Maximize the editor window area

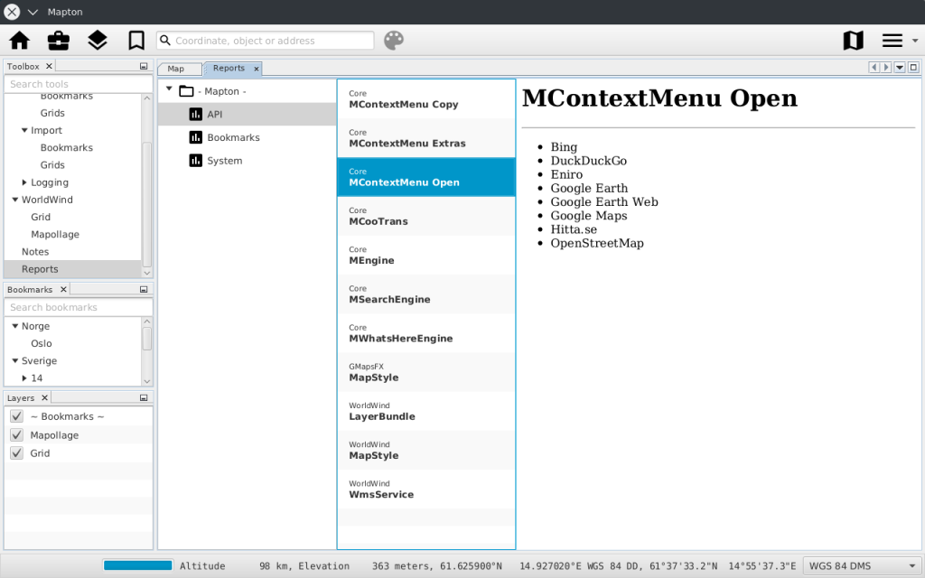coord(913,67)
